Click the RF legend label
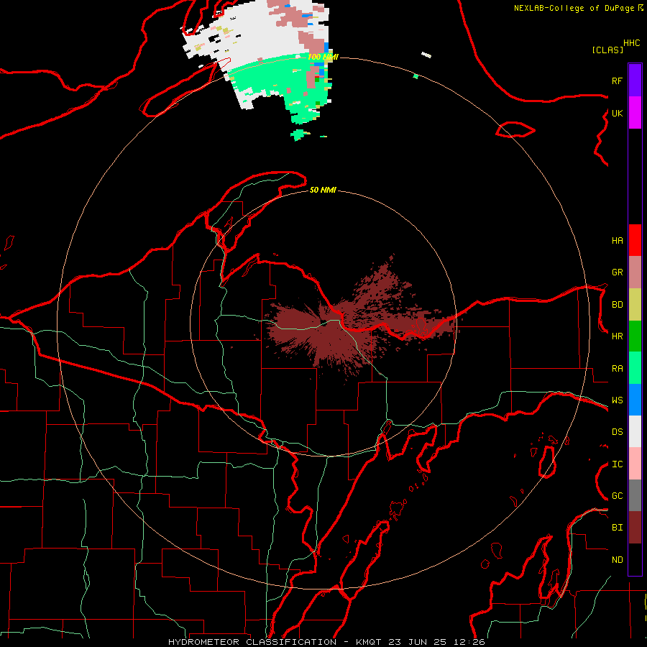Screen dimensions: 647x647 617,81
